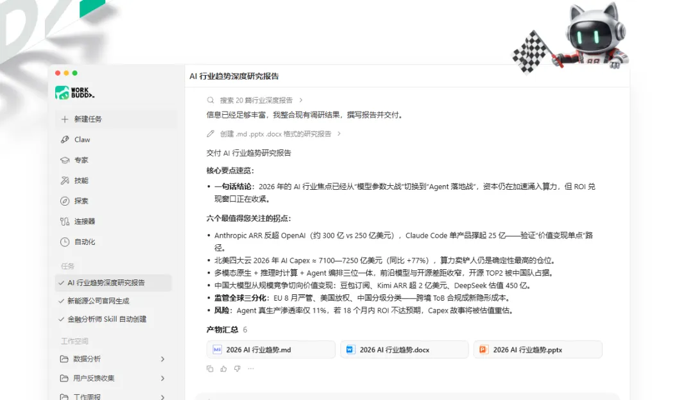This screenshot has height=400, width=693.
Task: Open file 2026 AI 行业趋势.md
Action: coord(271,349)
